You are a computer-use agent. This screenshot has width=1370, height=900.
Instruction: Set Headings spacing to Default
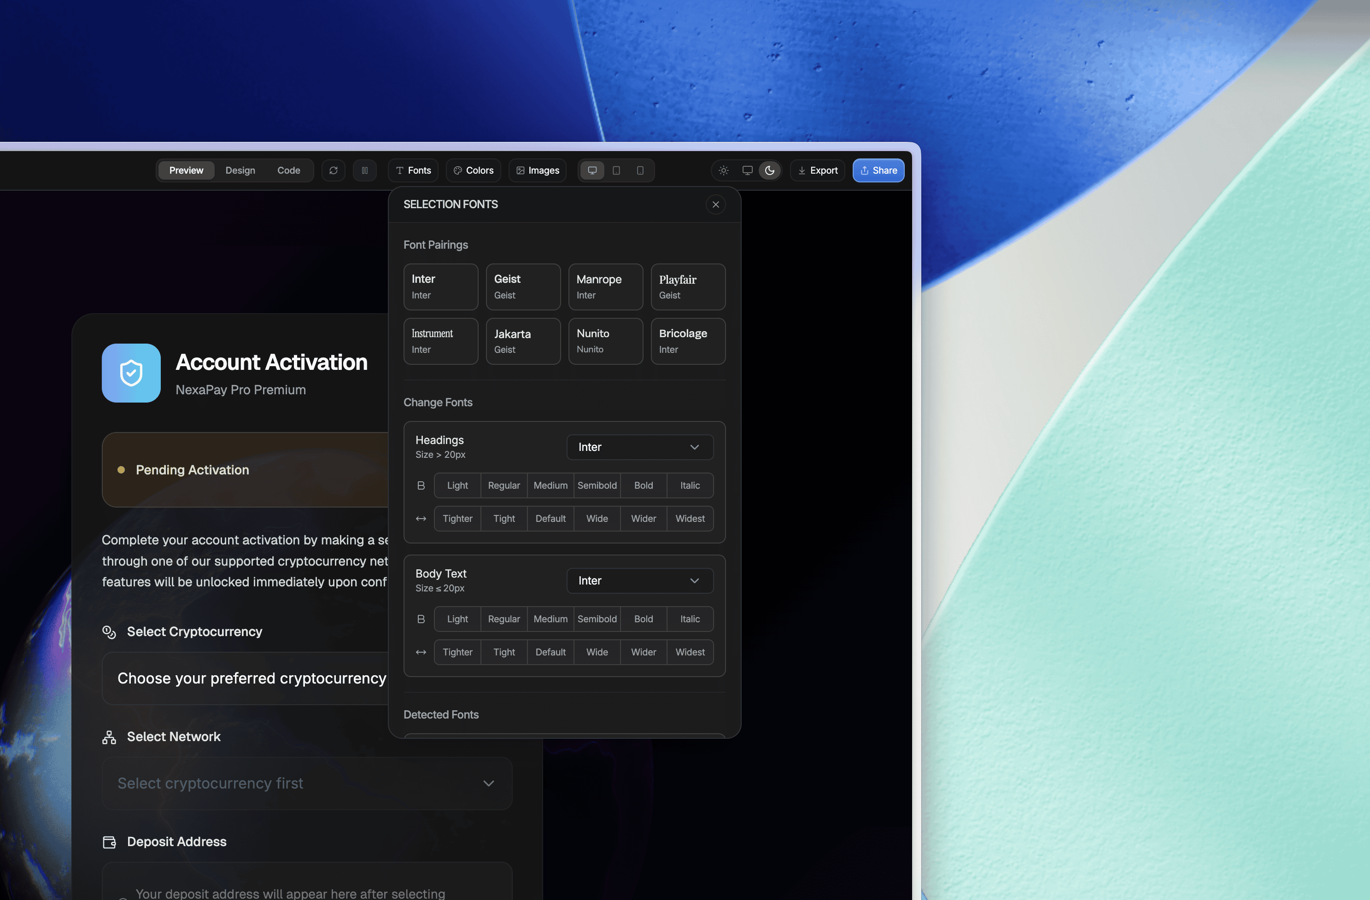point(550,519)
